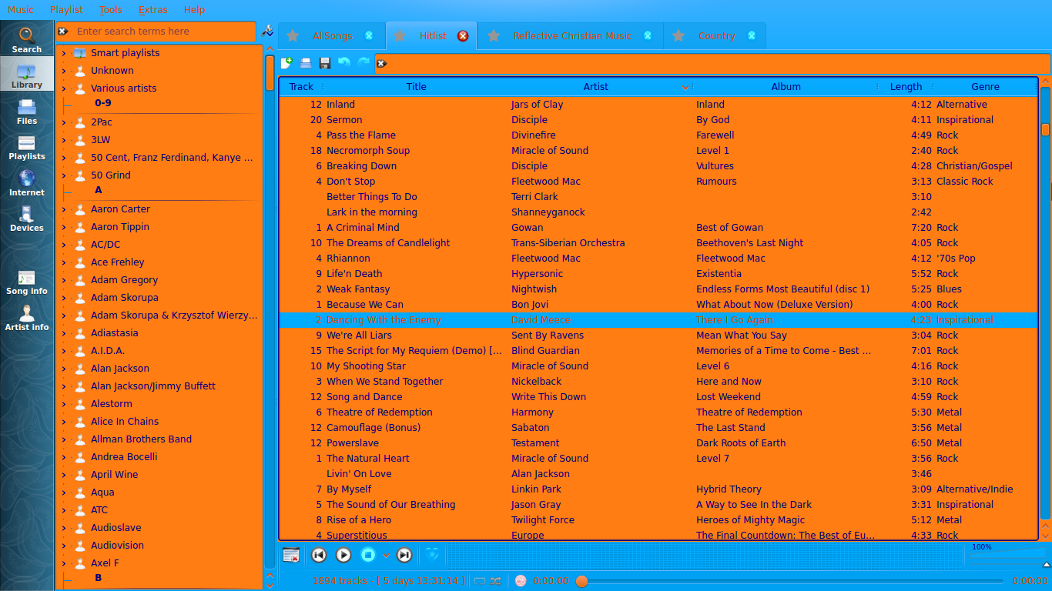Open the Playlists sidebar panel
The width and height of the screenshot is (1052, 591).
pyautogui.click(x=27, y=148)
